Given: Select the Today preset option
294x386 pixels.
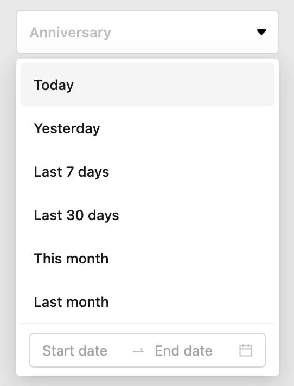Looking at the screenshot, I should click(x=148, y=85).
